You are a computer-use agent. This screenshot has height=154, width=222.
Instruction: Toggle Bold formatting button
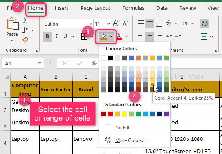click(47, 37)
